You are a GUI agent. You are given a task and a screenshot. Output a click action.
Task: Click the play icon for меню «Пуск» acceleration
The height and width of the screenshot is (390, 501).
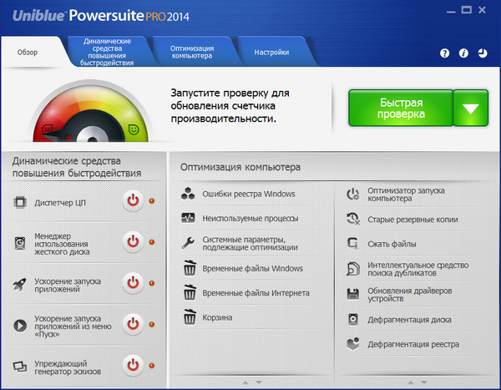coord(20,326)
